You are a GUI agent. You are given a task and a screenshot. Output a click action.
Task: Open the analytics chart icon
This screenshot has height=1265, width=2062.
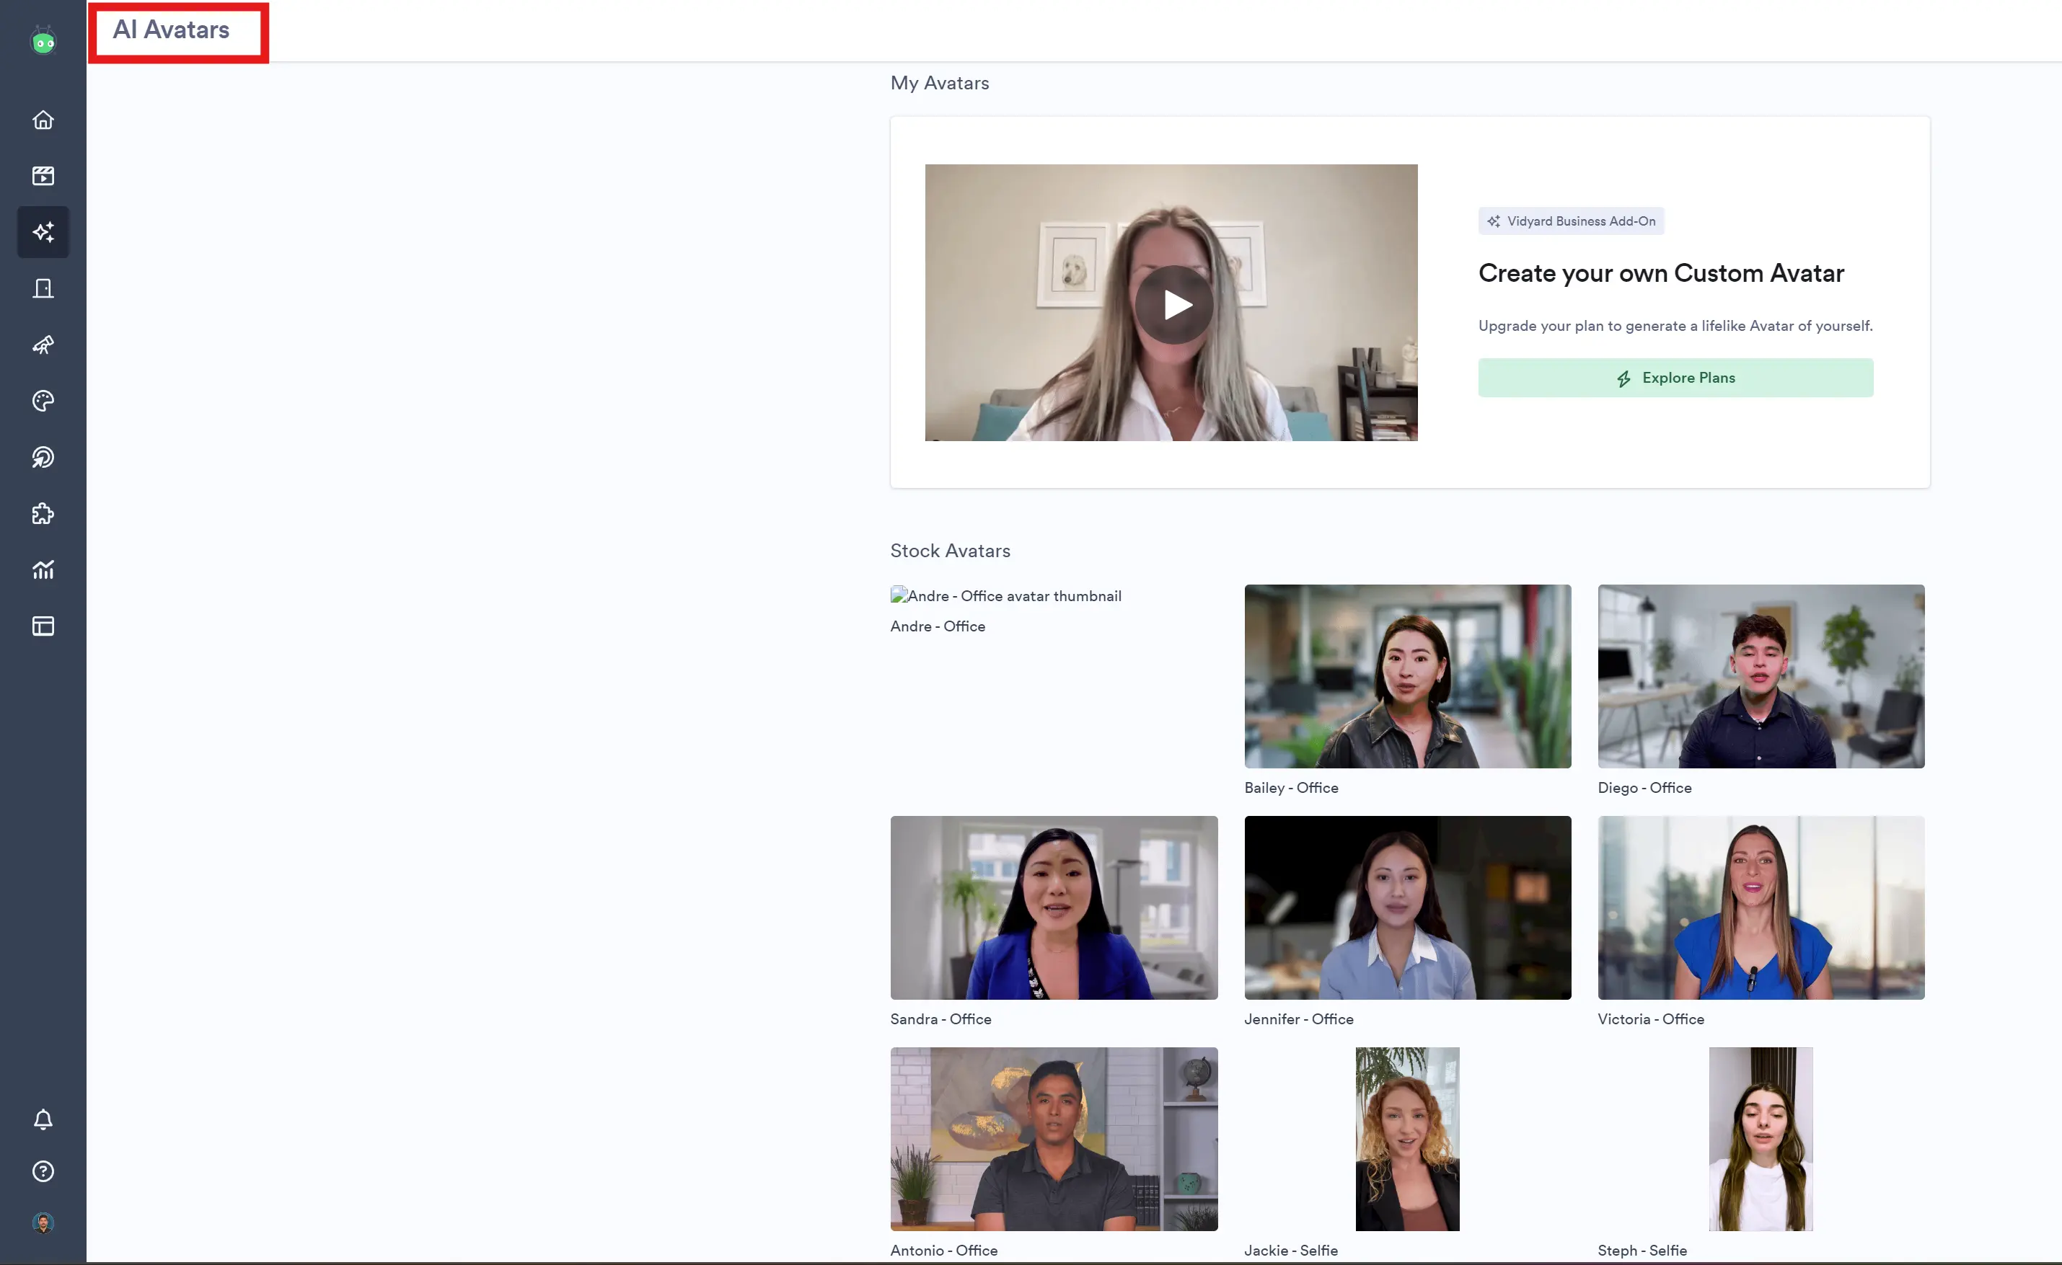(43, 569)
